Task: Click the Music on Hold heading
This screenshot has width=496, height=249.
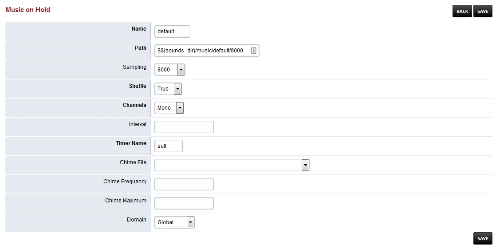Action: [28, 10]
